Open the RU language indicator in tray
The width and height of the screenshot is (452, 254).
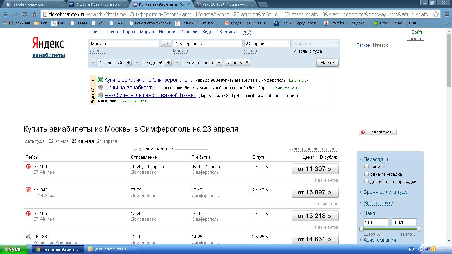(411, 249)
